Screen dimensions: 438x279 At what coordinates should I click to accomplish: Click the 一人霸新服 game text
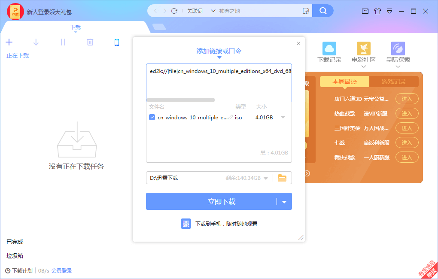coord(377,157)
